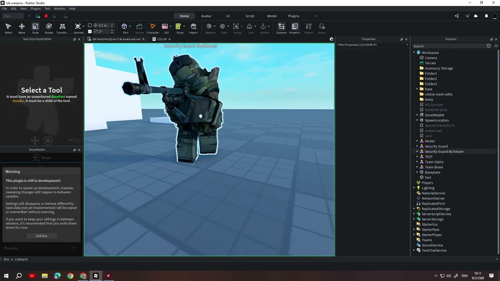This screenshot has height=281, width=500.
Task: Expand the Security Guard Bulldozer model
Action: click(x=417, y=151)
